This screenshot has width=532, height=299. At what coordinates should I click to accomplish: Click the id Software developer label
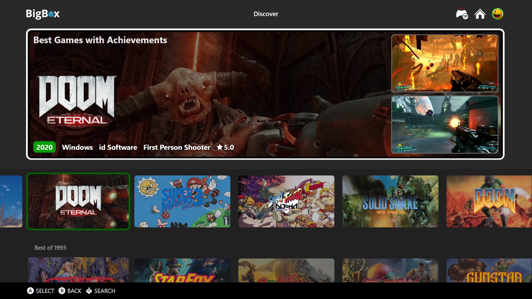coord(118,147)
